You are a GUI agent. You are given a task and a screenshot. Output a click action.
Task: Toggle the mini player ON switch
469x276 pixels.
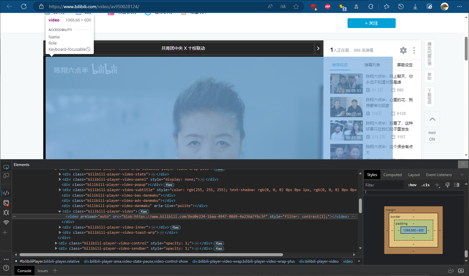(x=432, y=136)
